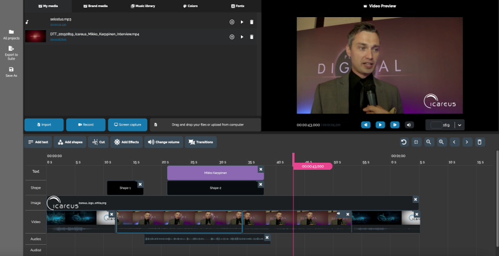Preview the selostus.mp3 audio file
Image resolution: width=499 pixels, height=256 pixels.
[242, 22]
